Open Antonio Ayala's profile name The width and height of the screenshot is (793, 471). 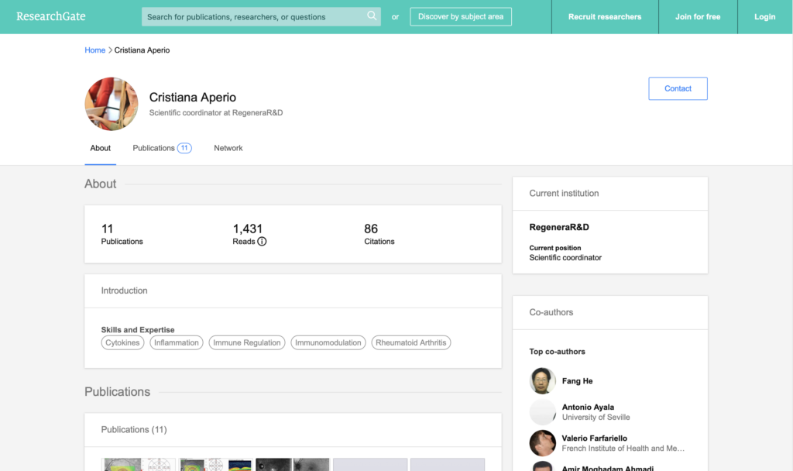(x=588, y=407)
